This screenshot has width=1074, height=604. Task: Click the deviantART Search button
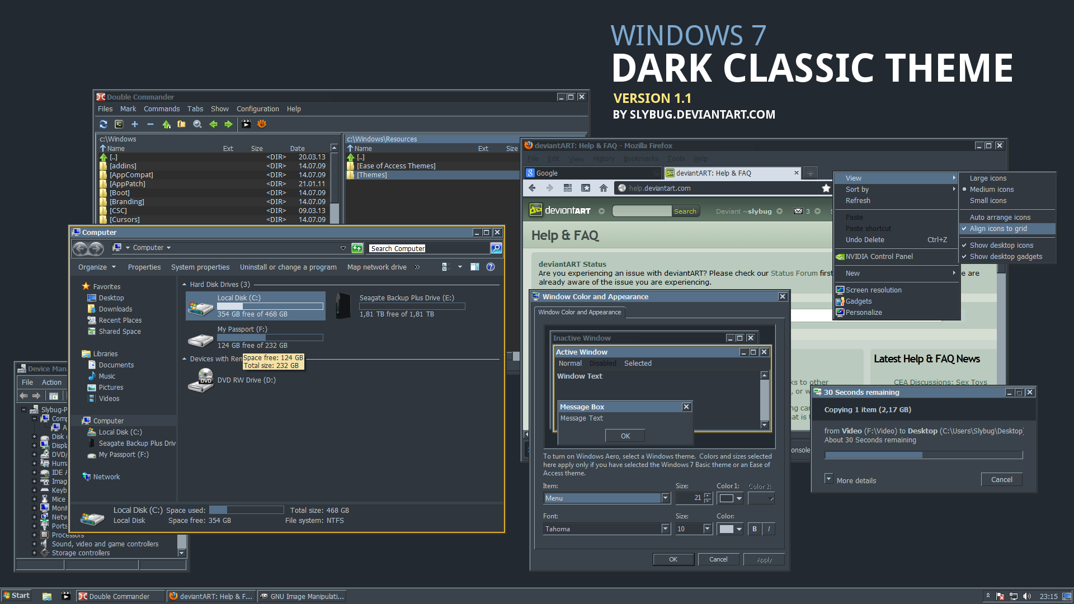point(685,211)
